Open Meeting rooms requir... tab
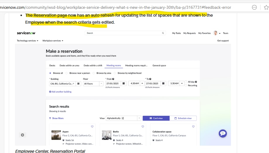269x153 pixels. (136, 65)
